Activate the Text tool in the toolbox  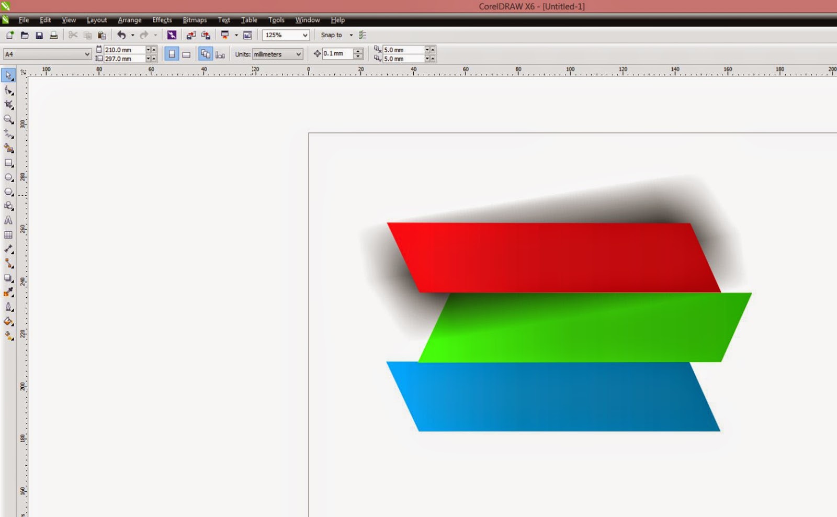[8, 220]
